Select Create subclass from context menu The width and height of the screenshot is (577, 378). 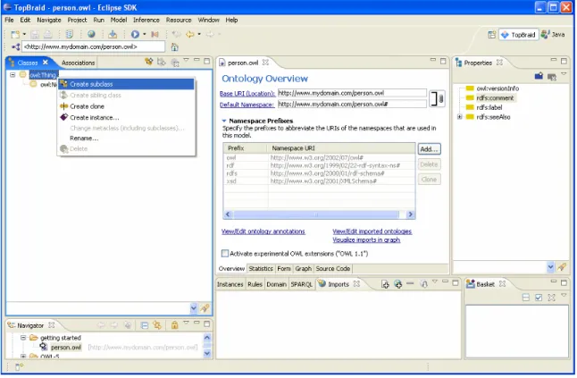tap(126, 84)
